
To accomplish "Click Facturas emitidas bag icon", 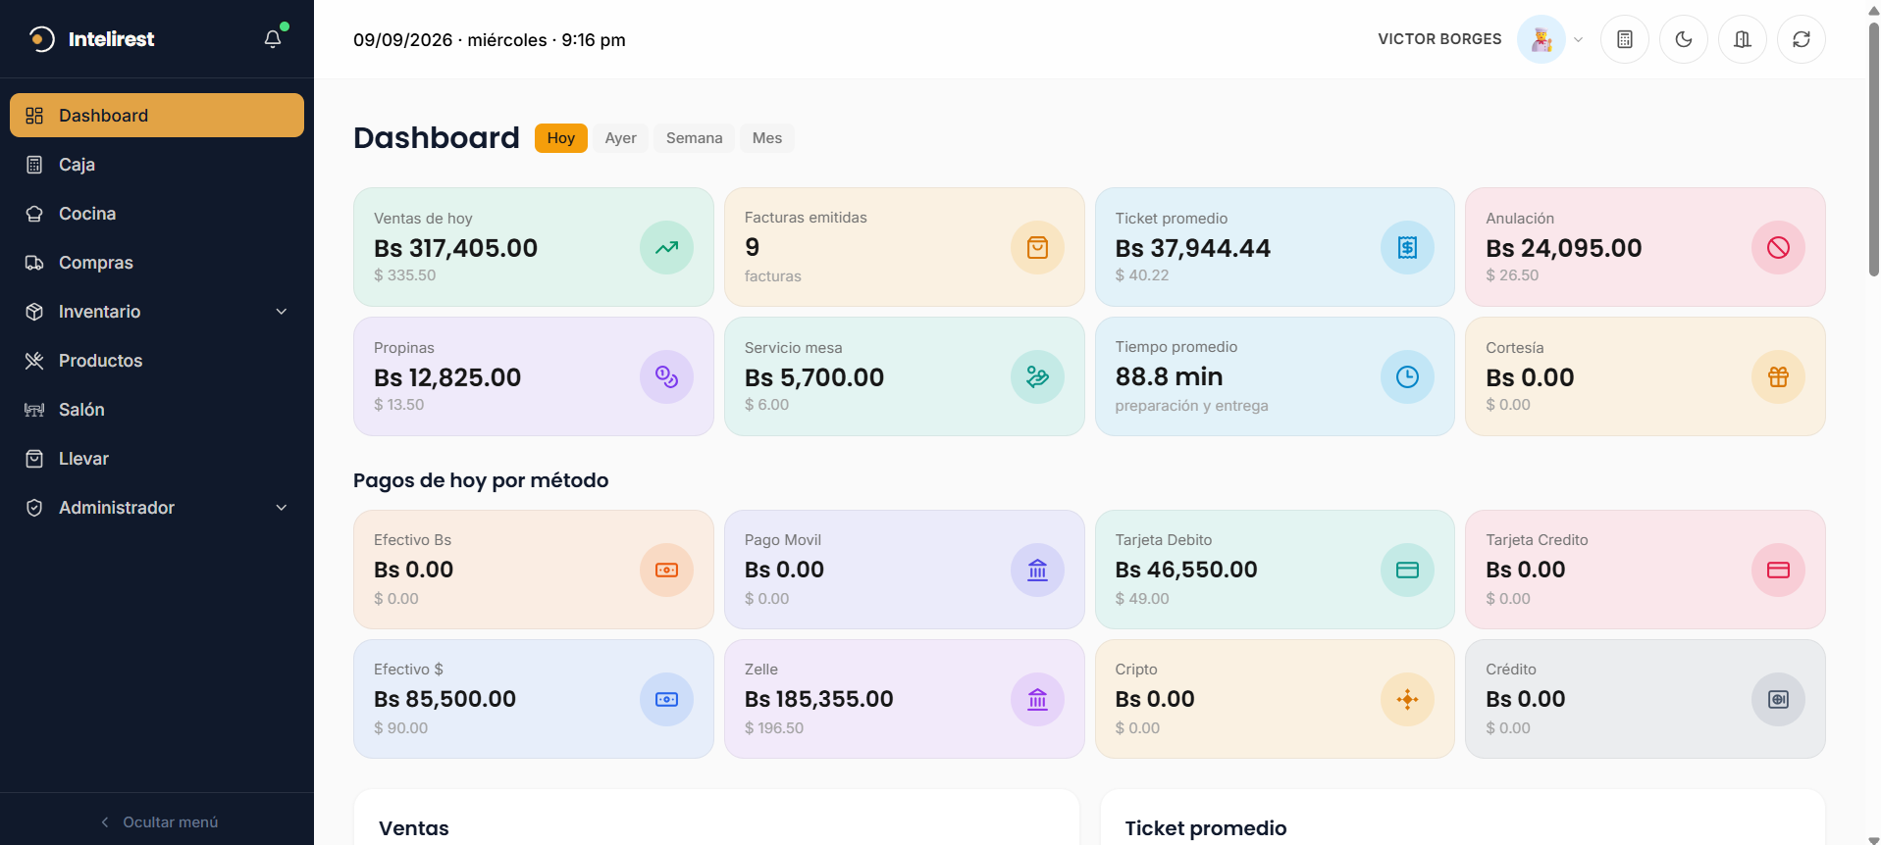I will (1038, 248).
